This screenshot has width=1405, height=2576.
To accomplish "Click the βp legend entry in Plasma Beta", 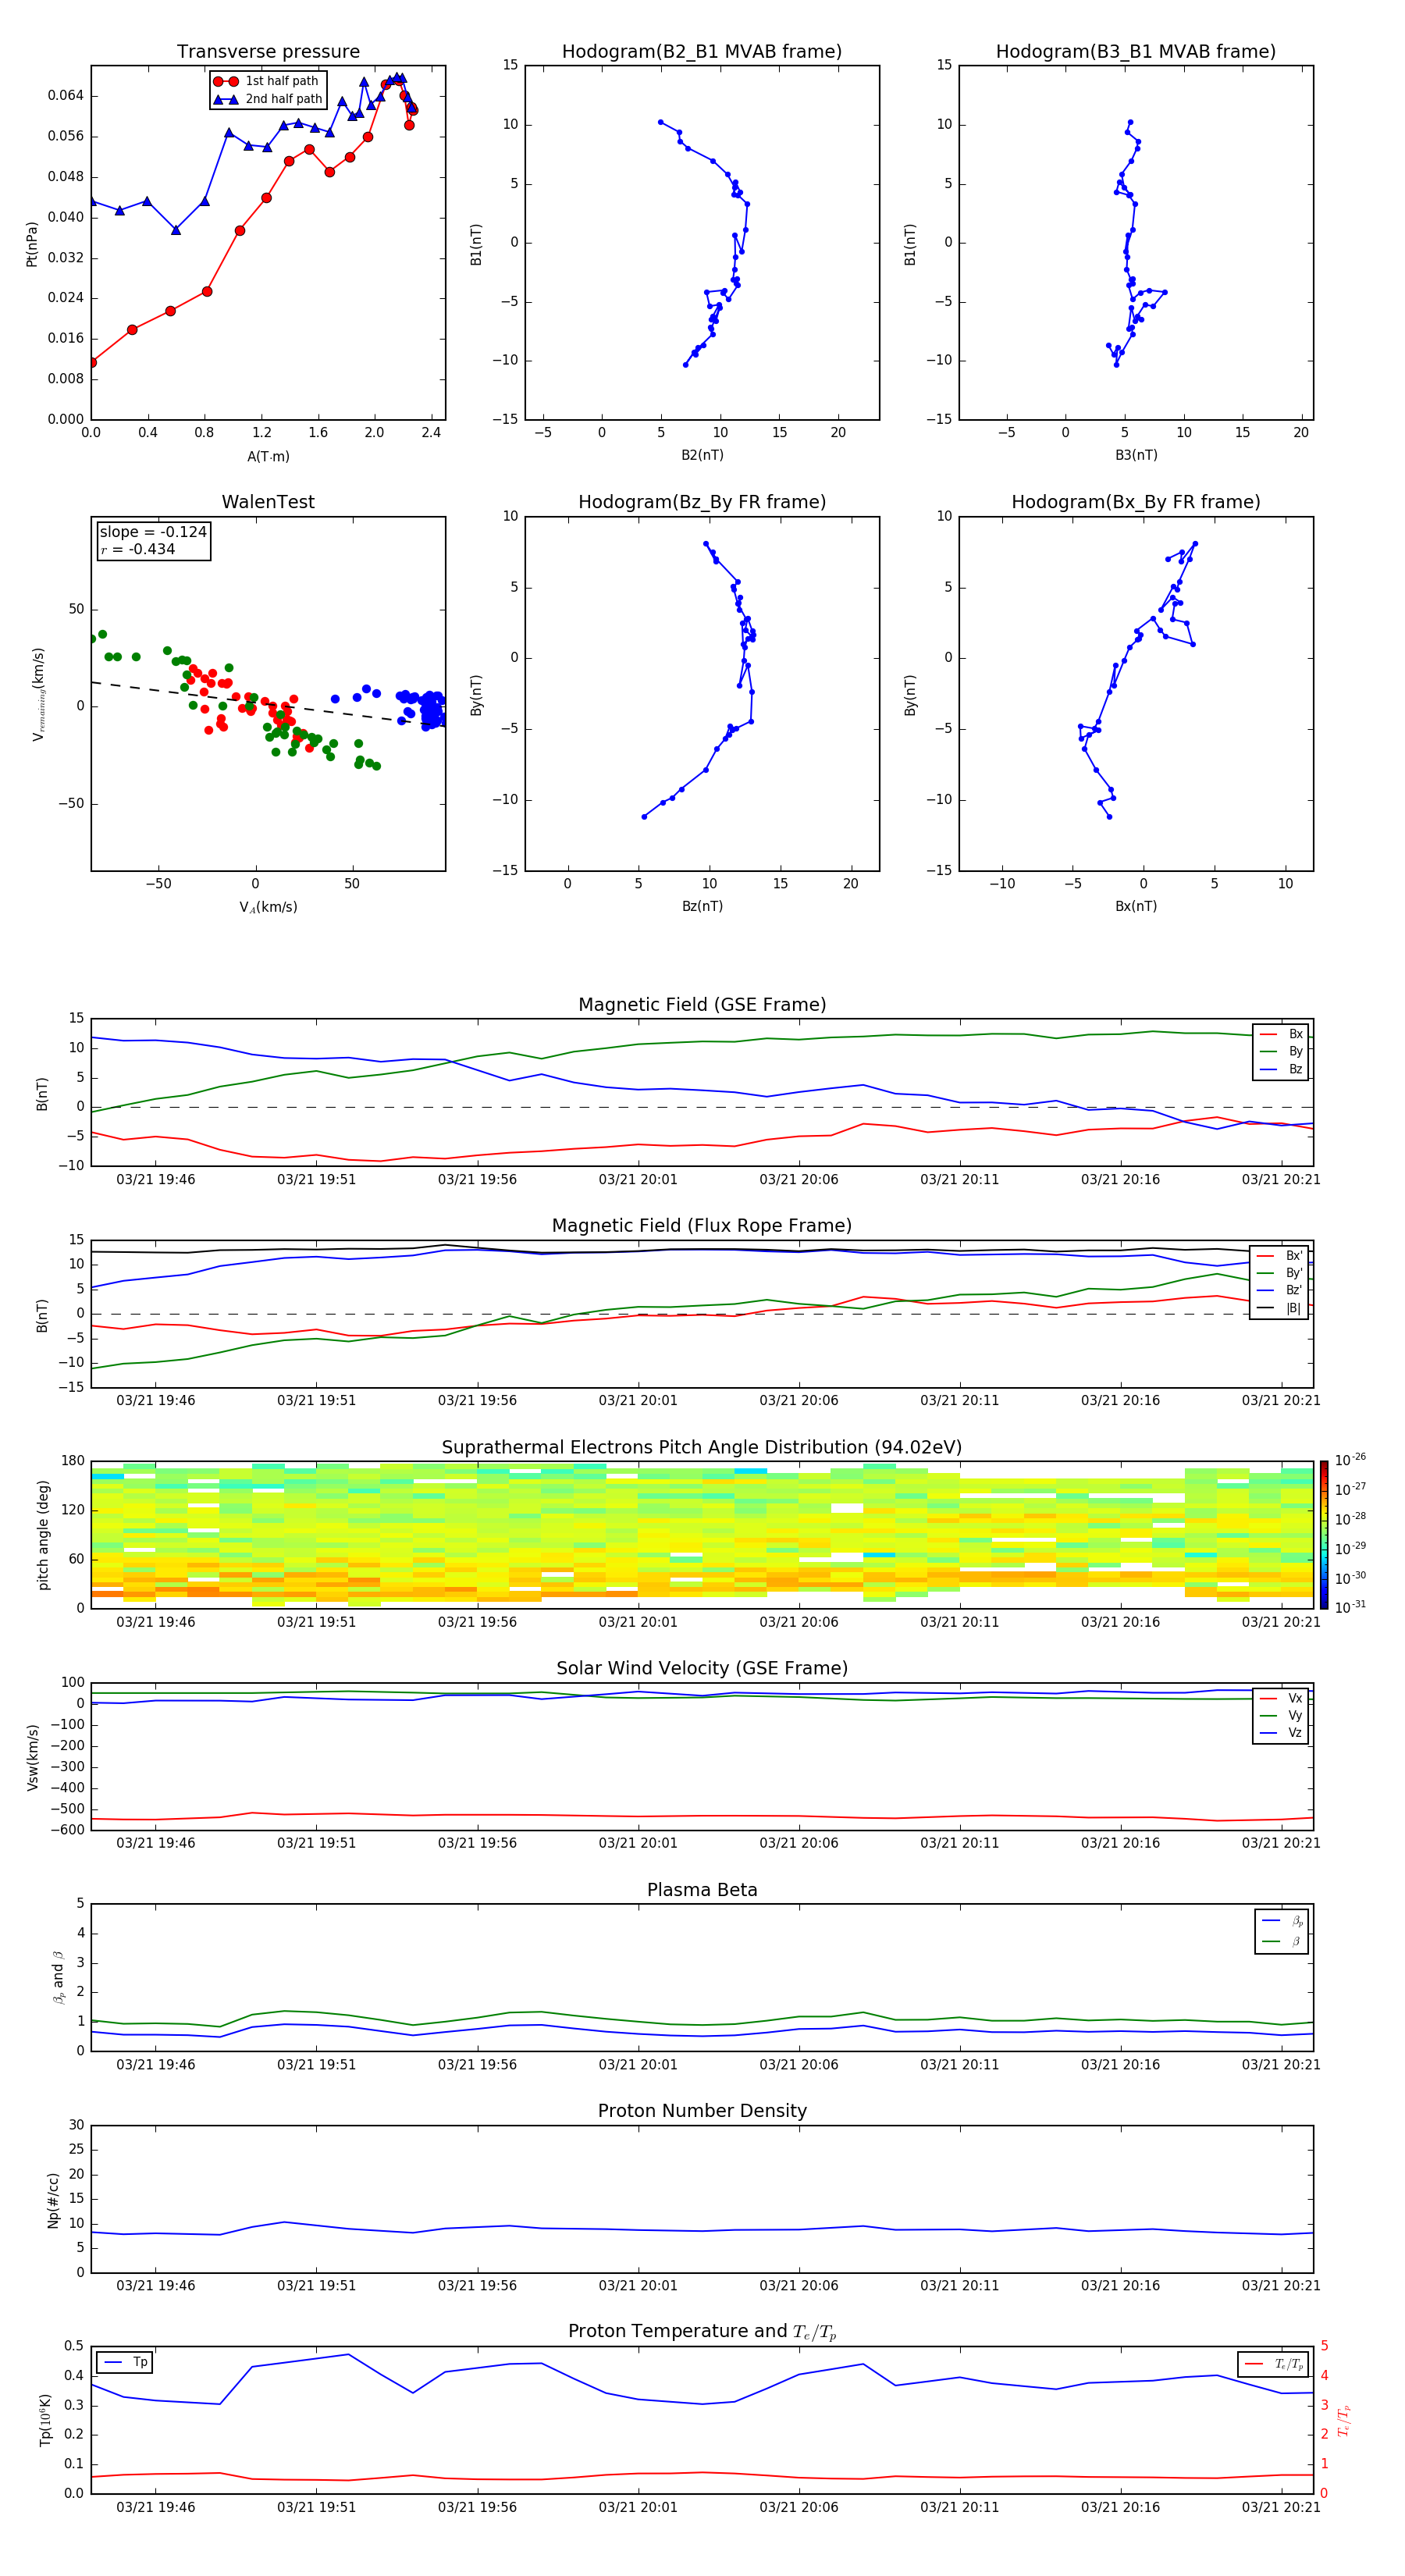I will click(x=1282, y=1921).
